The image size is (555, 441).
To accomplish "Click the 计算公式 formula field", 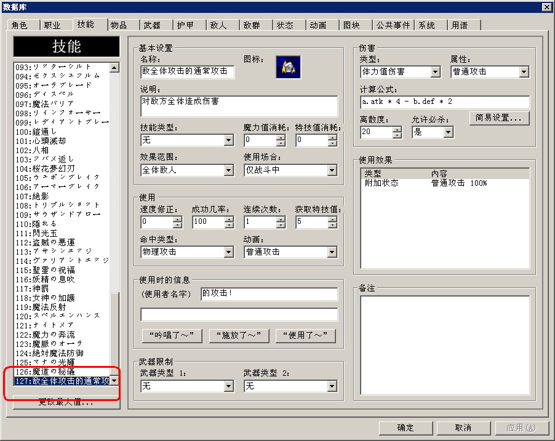I will coord(445,102).
